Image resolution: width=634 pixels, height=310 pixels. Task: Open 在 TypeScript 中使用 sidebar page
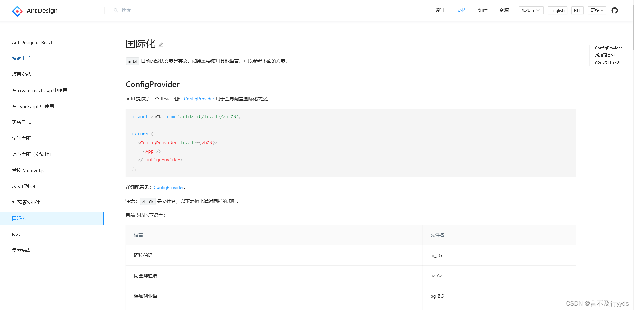tap(33, 106)
